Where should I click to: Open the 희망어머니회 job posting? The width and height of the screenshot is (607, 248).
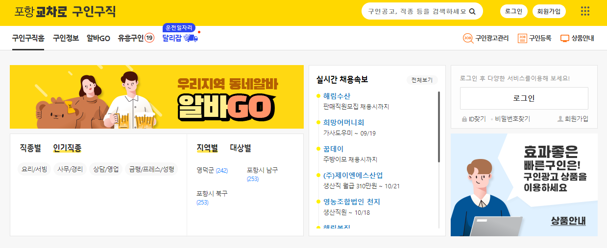[x=343, y=122]
